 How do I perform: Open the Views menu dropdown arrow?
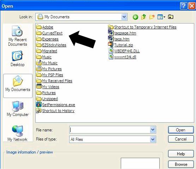click(x=164, y=17)
